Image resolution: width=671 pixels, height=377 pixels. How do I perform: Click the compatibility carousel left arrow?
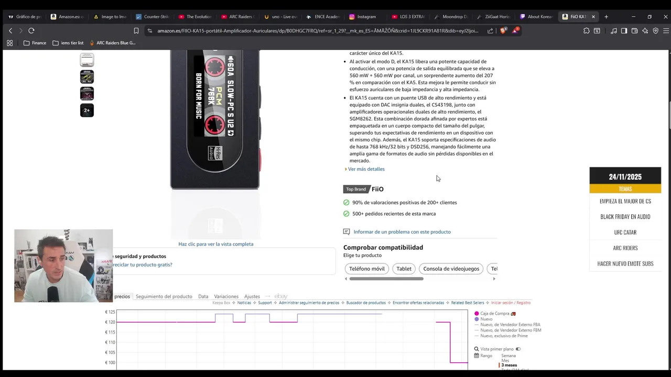(346, 279)
